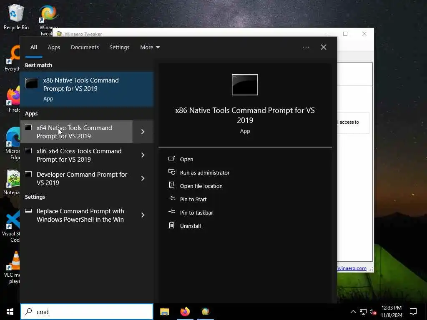Screen dimensions: 427x320
Task: Open the More filter dropdown
Action: point(150,47)
